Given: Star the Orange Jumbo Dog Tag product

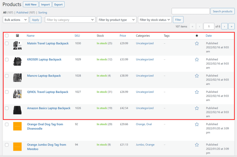Looking at the screenshot, I should click(x=197, y=145).
